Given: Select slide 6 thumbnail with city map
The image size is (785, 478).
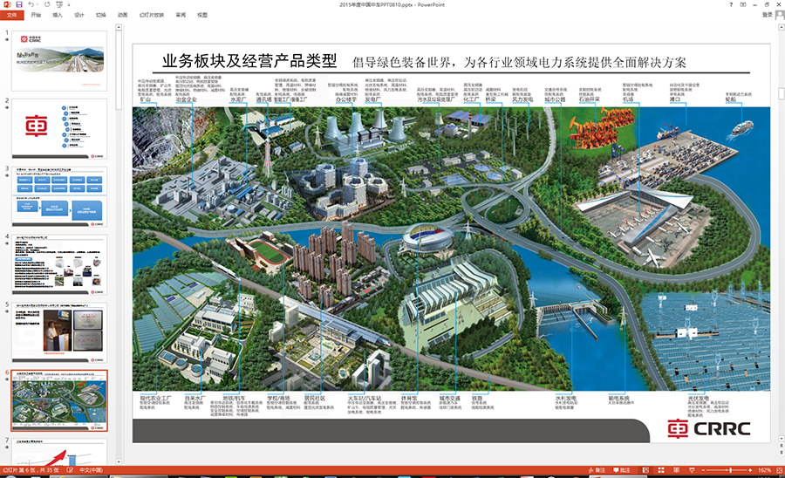Looking at the screenshot, I should (59, 401).
